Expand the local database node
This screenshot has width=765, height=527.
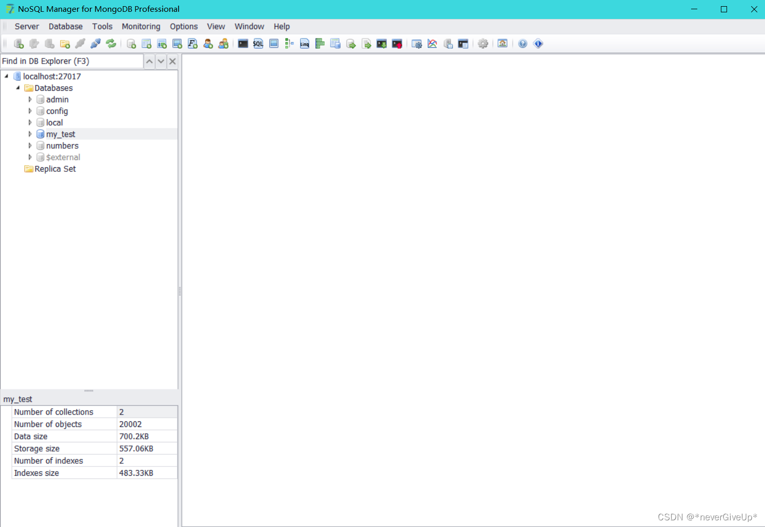[x=30, y=123]
